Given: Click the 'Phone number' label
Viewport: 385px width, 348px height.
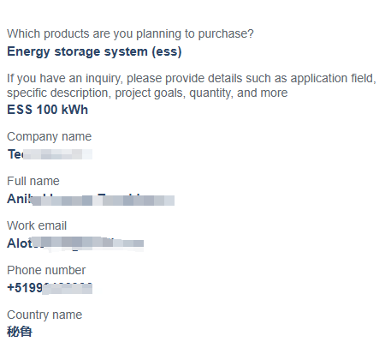Looking at the screenshot, I should point(46,270).
